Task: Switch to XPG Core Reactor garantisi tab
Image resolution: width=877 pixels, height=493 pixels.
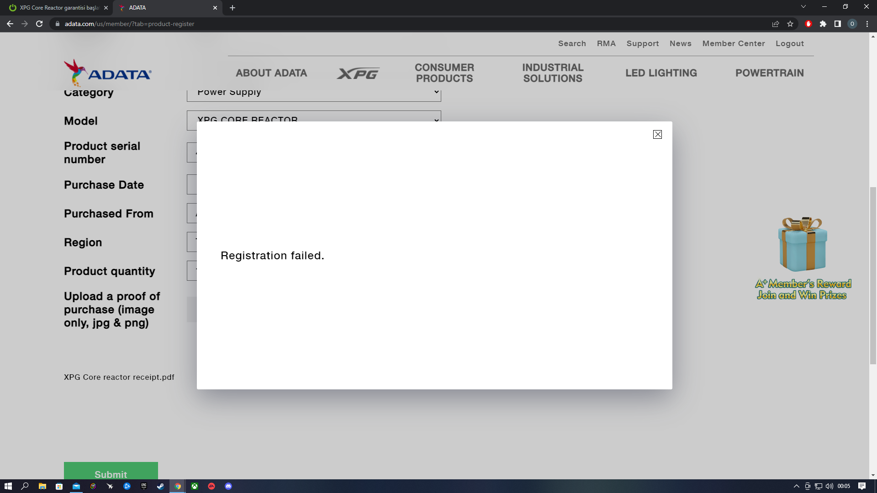Action: [x=58, y=8]
